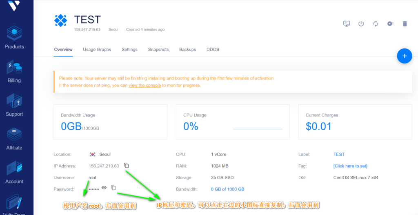Click the destroy server trash icon
The image size is (418, 215).
405,24
